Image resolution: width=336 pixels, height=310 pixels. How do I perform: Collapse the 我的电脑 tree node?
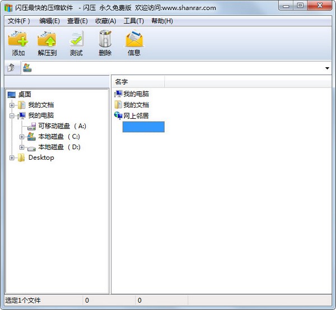pos(12,116)
